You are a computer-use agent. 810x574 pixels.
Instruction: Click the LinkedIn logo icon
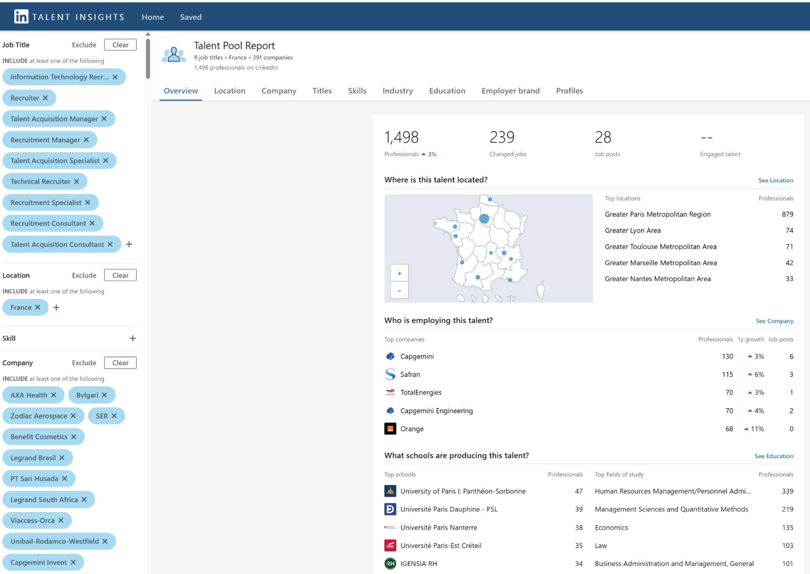[x=21, y=17]
